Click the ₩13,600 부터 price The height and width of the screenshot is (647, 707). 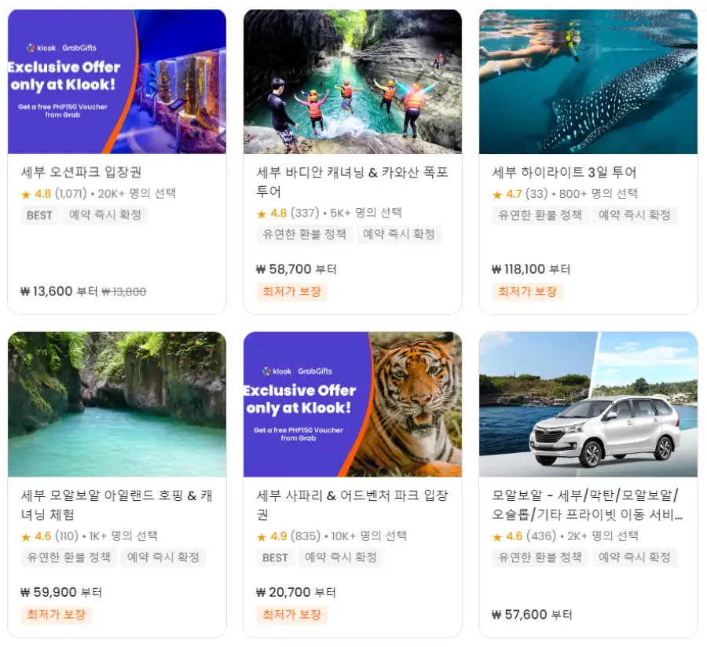point(59,291)
